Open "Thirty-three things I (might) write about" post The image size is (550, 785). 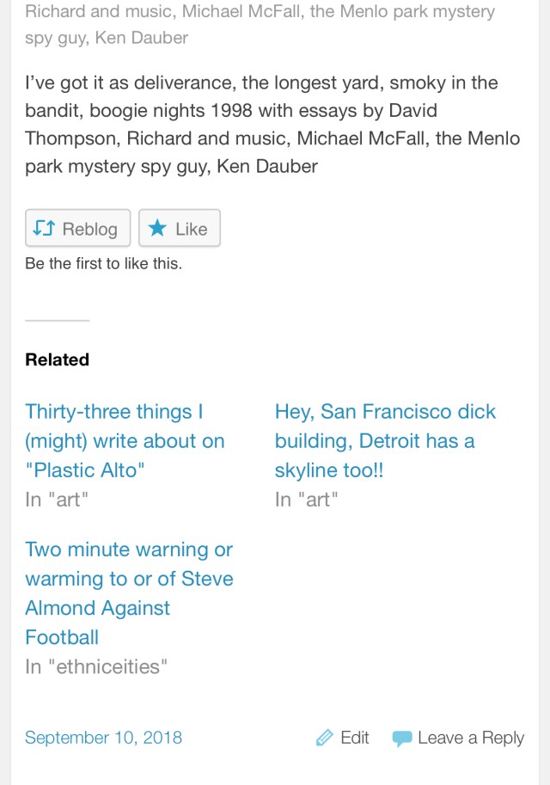point(125,441)
